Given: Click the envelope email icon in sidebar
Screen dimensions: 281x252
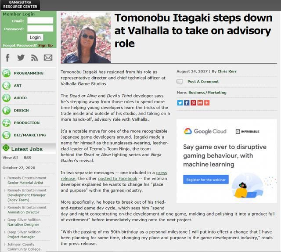Looking at the screenshot, I should coord(48,58).
